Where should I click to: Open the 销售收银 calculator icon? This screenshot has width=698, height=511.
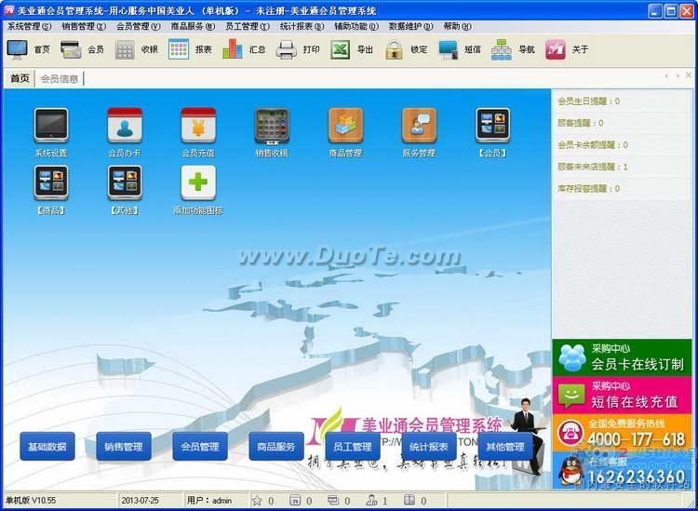(272, 126)
